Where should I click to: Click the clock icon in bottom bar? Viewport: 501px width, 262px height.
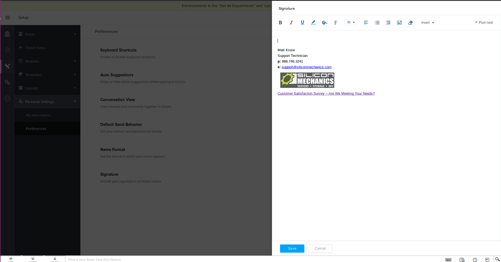[x=475, y=260]
